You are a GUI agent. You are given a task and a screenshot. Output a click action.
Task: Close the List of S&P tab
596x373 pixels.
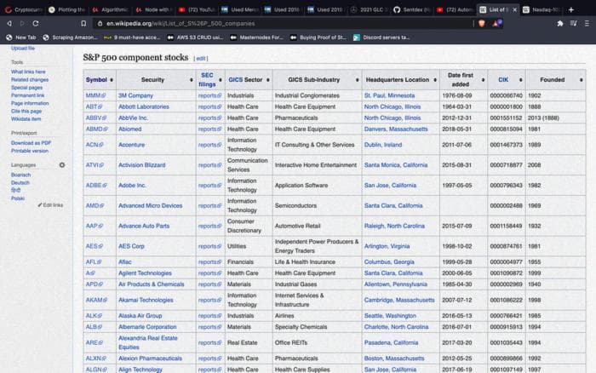click(514, 10)
